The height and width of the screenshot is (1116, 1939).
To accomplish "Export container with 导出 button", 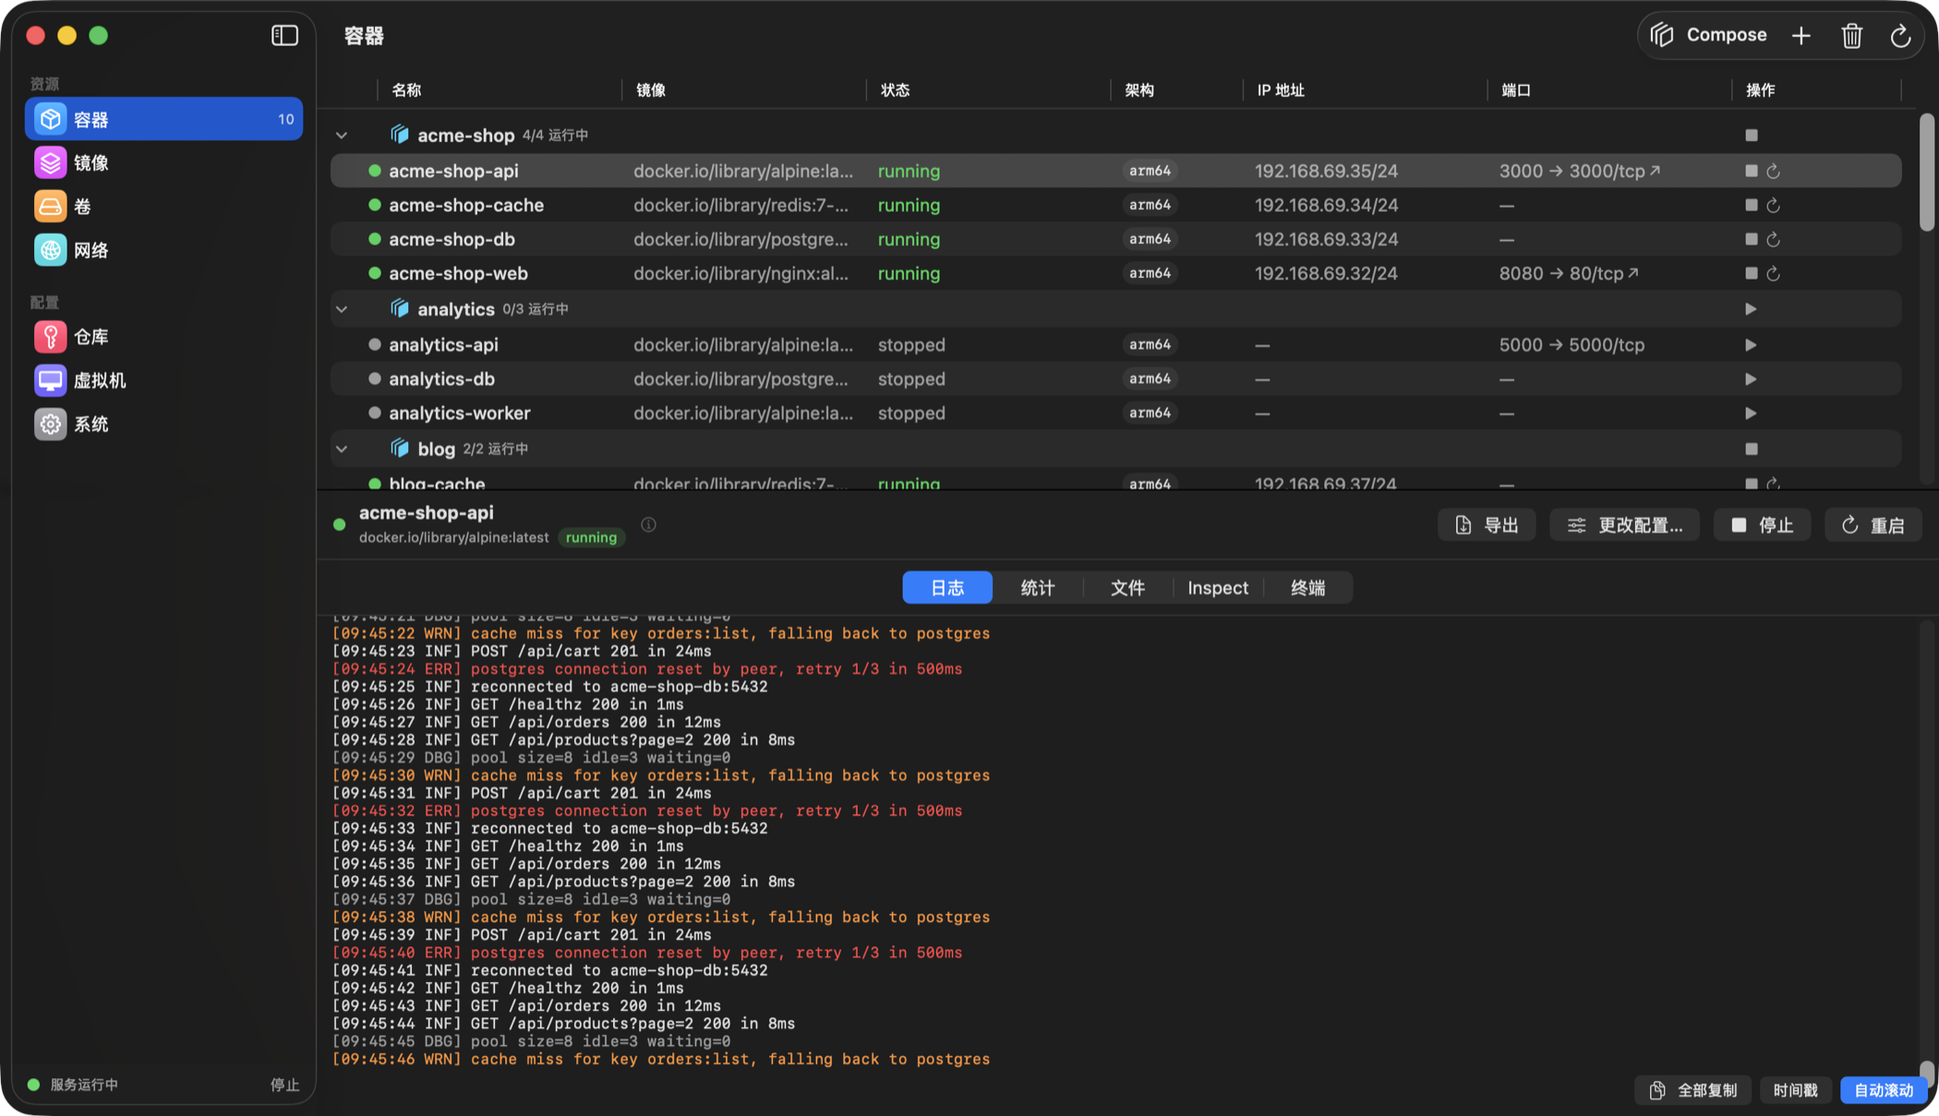I will pos(1487,525).
